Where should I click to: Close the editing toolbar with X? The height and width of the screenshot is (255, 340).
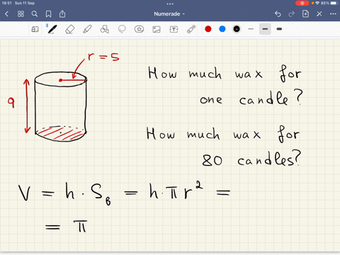pyautogui.click(x=319, y=14)
